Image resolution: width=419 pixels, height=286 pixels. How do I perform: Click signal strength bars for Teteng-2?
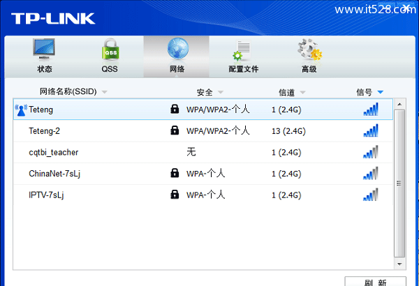pyautogui.click(x=371, y=130)
